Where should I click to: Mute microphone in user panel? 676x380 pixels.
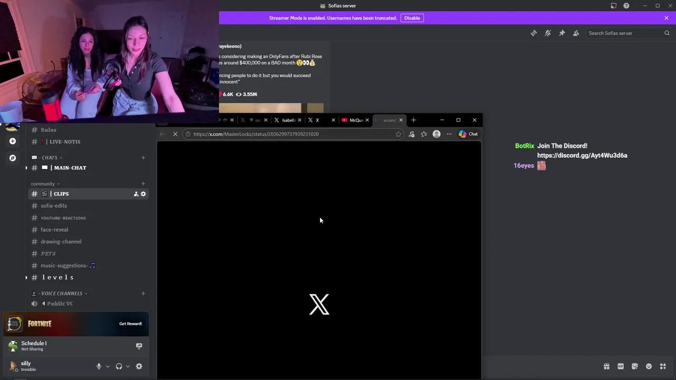(99, 366)
